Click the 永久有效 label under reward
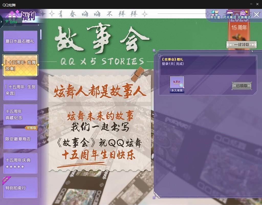The height and width of the screenshot is (205, 262). tap(177, 90)
